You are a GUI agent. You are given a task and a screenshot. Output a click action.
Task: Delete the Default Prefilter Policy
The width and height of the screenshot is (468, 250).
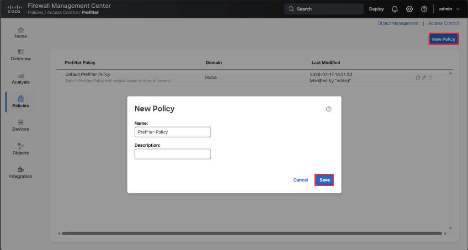(x=431, y=78)
